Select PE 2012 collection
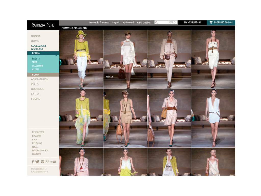This screenshot has height=196, width=261. [36, 59]
